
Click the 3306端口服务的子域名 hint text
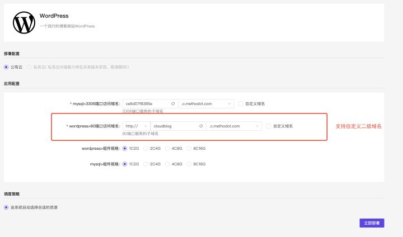[143, 111]
